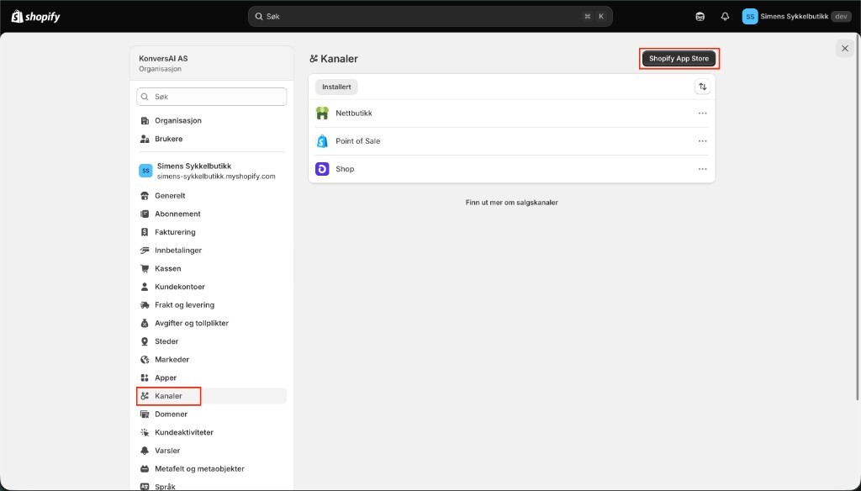Click the Shopify logo in the top bar
861x491 pixels.
tap(35, 17)
